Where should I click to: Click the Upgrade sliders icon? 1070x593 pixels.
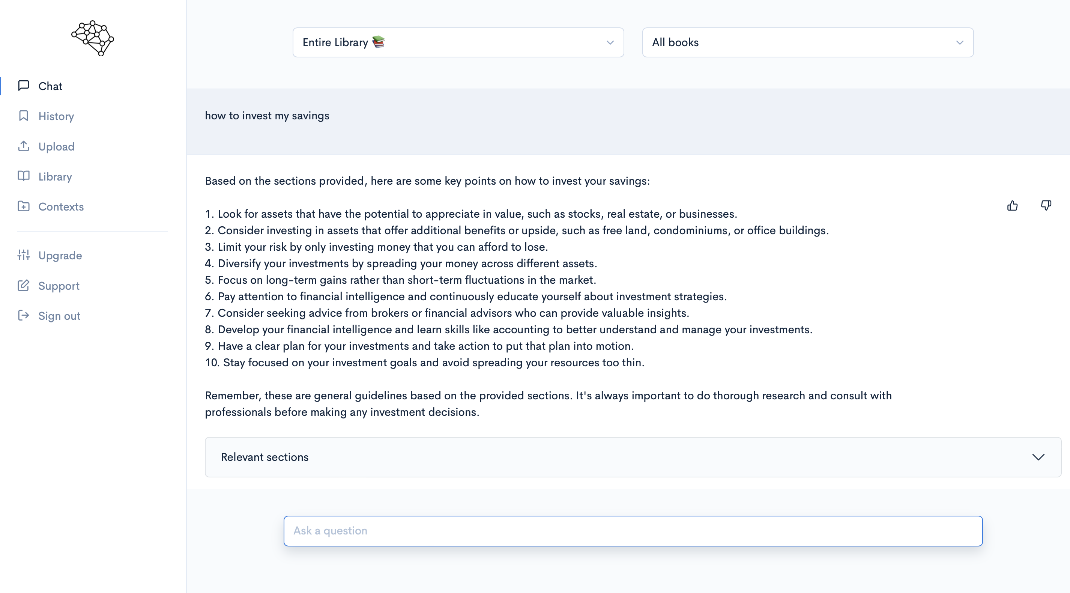(24, 255)
